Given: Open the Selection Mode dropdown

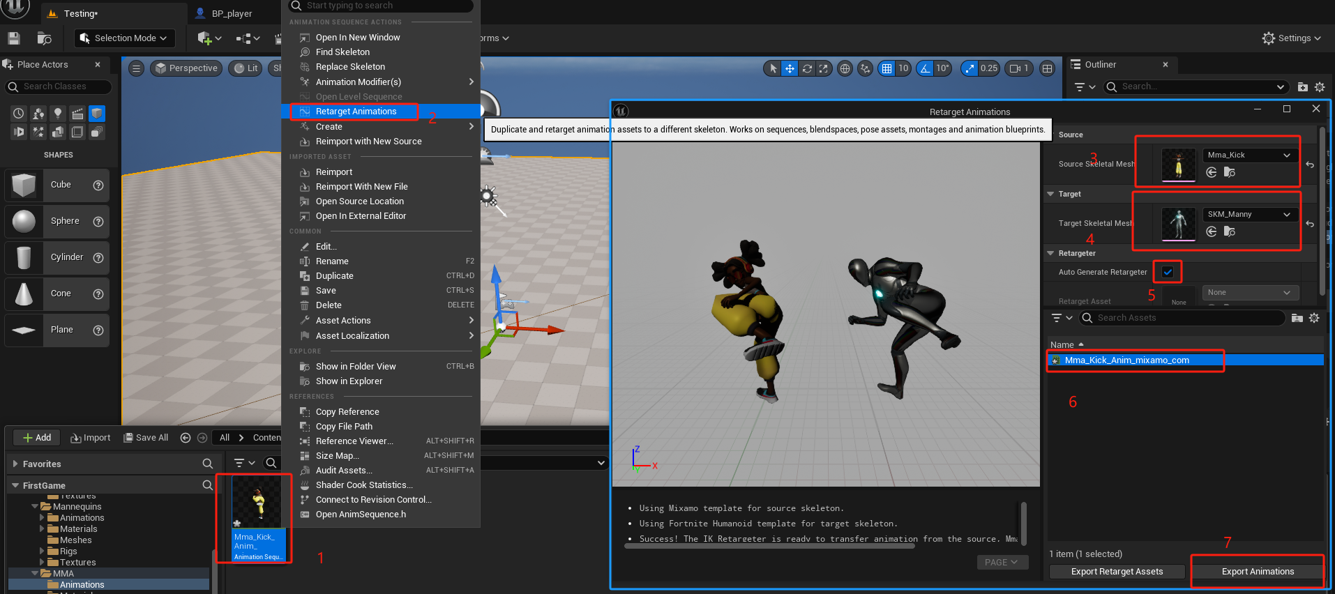Looking at the screenshot, I should tap(124, 38).
